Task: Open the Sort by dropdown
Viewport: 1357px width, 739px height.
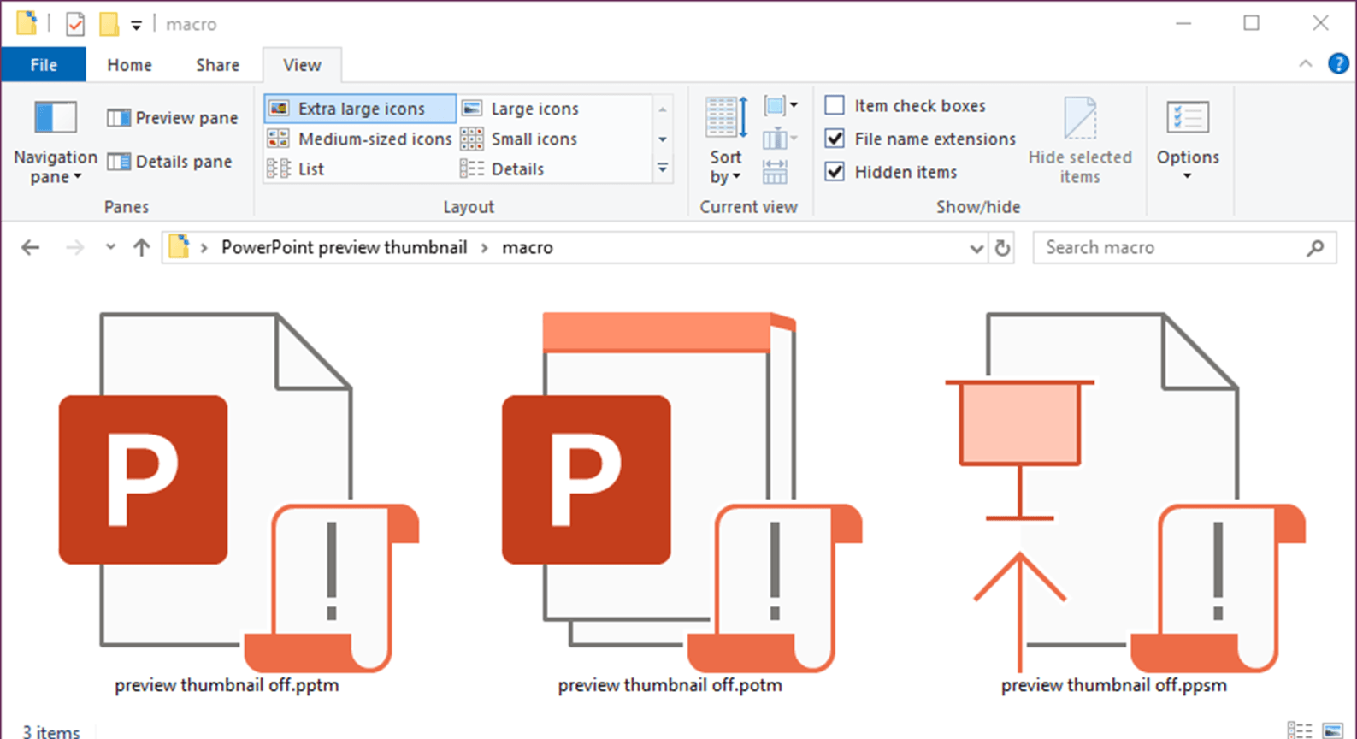Action: (x=726, y=141)
